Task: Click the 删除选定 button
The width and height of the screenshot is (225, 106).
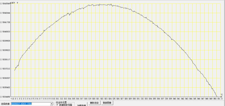Action: [94, 103]
